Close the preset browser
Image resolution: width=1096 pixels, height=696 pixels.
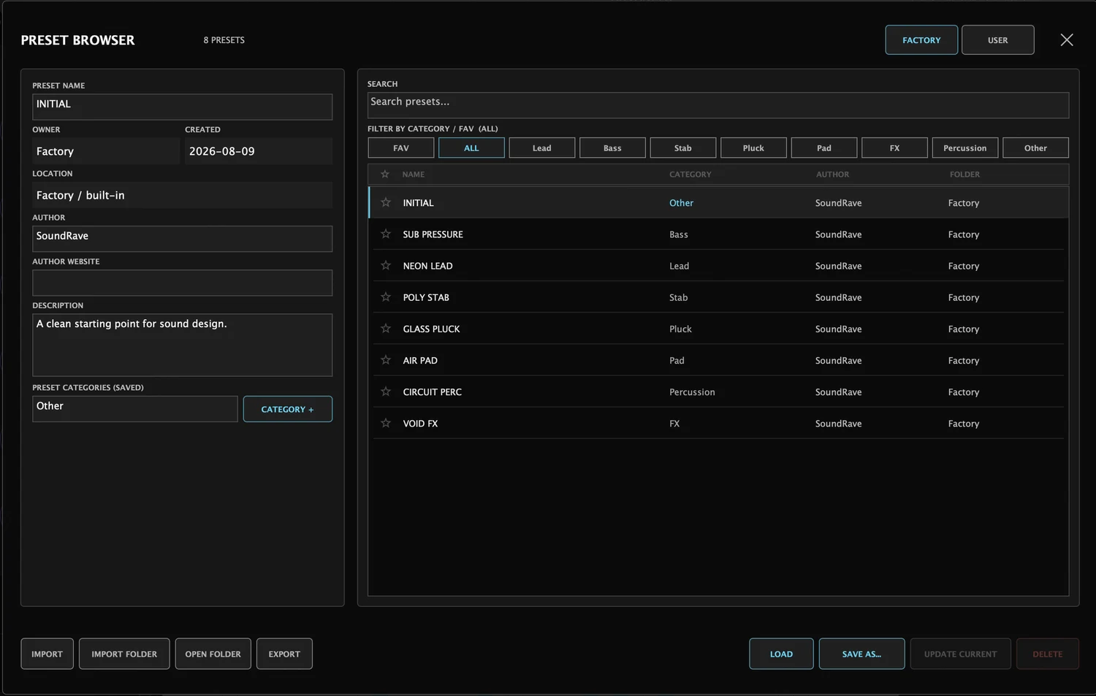(1067, 40)
